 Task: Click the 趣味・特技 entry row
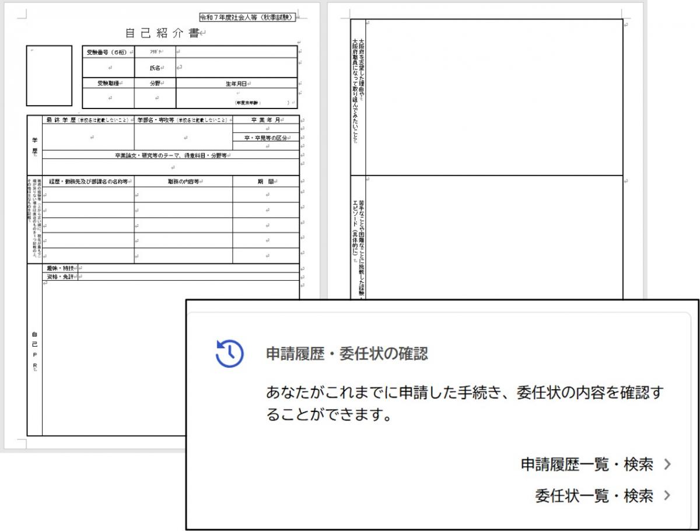[x=175, y=269]
